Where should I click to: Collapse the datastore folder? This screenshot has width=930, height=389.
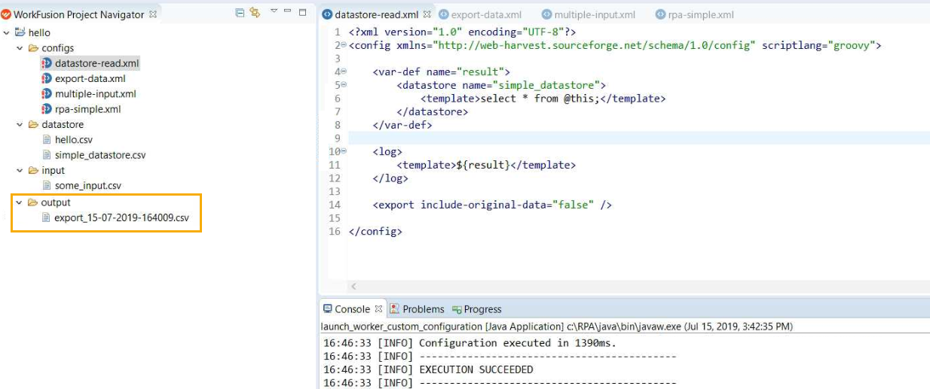click(x=20, y=124)
